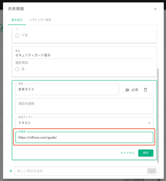Select the 不要 radio button

click(x=17, y=36)
